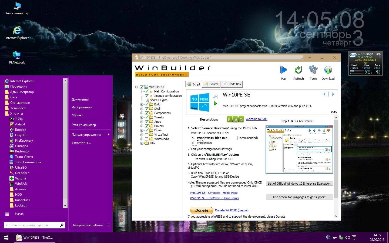
Task: Expand the Build tree node
Action: (x=142, y=104)
